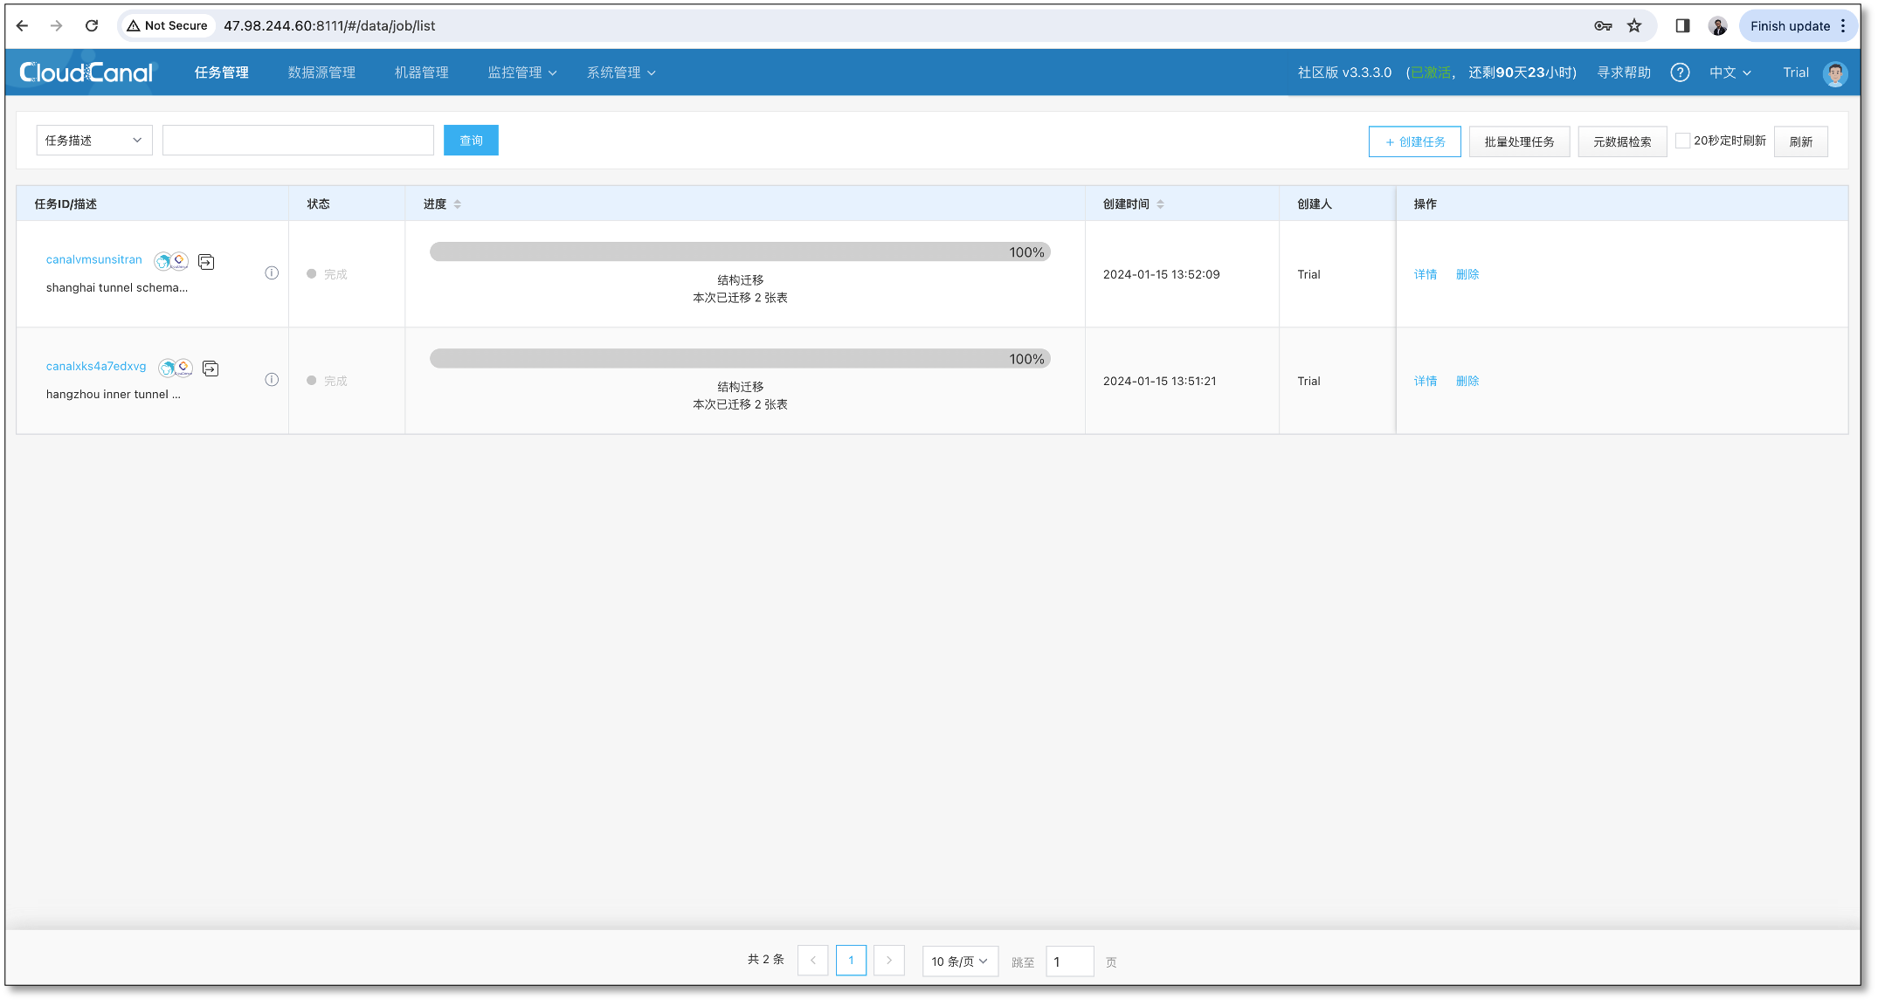Click 完成 status in hangzhou tunnel row
This screenshot has height=1006, width=1878.
point(328,381)
